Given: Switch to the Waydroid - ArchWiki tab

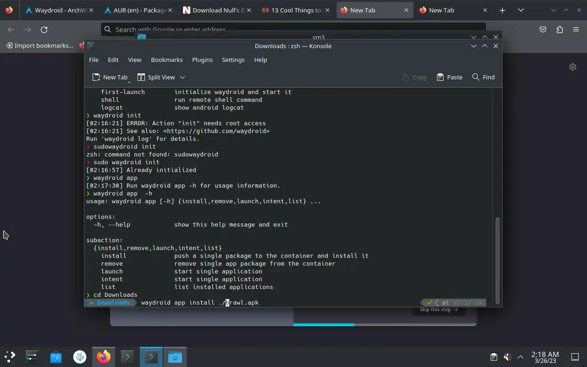Looking at the screenshot, I should pos(59,10).
